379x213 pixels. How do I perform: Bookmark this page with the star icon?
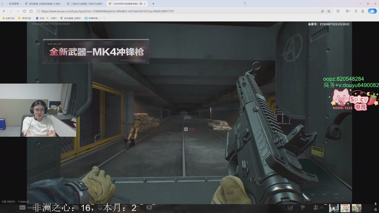point(329,11)
